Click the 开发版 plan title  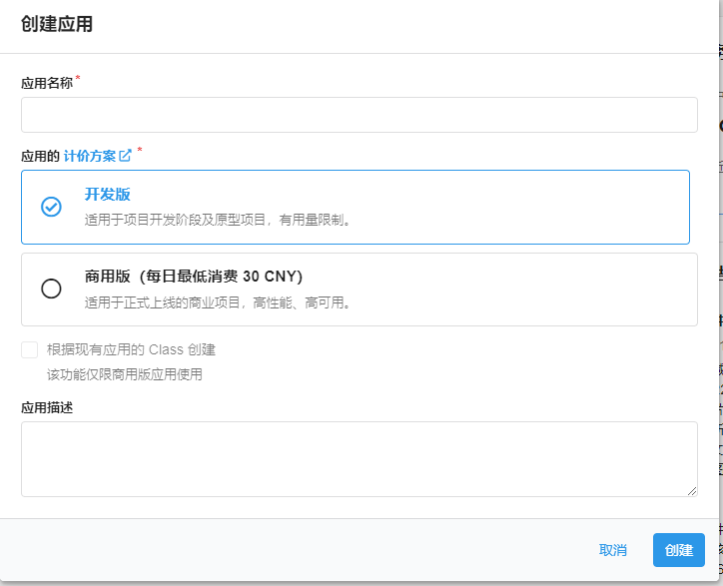(108, 194)
